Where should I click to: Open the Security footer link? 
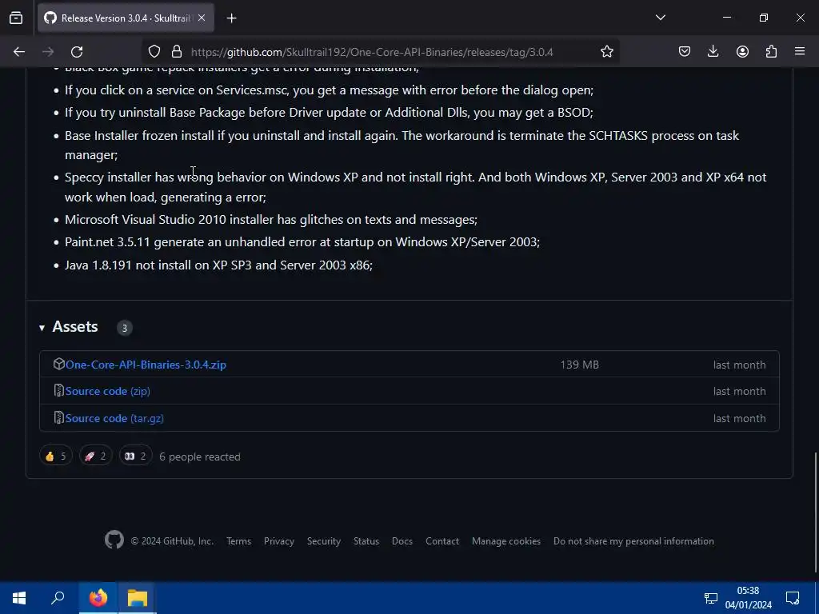click(x=324, y=541)
